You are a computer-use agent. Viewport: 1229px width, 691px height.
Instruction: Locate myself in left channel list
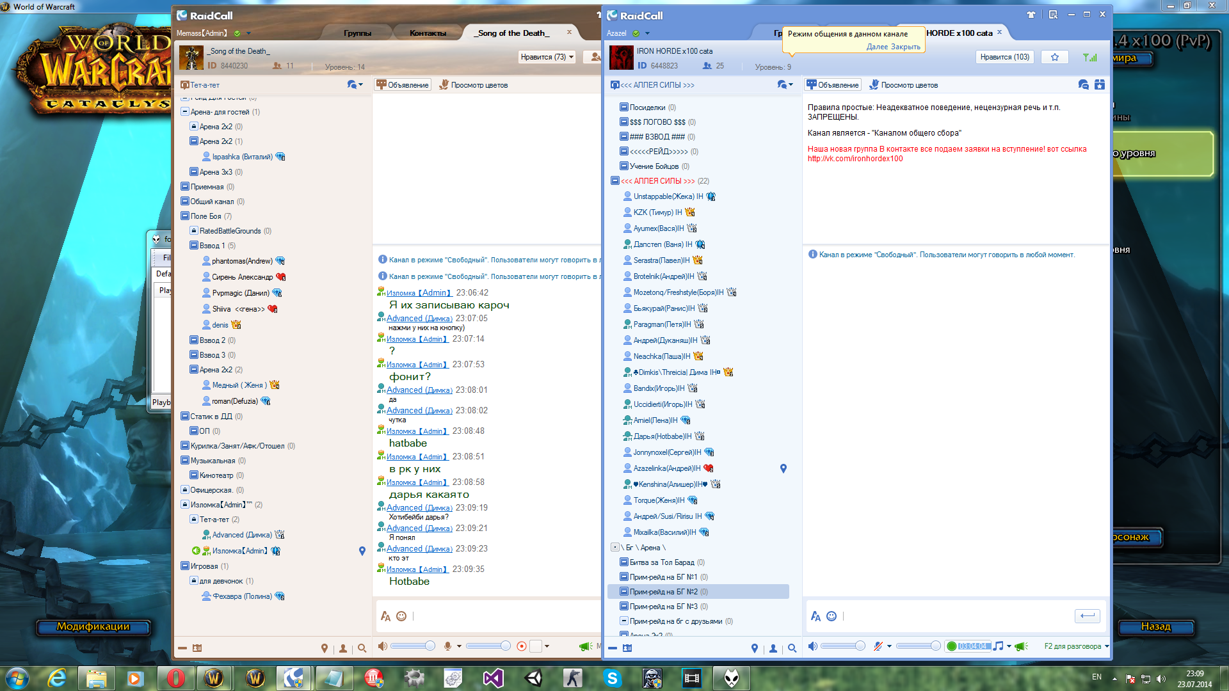point(325,648)
